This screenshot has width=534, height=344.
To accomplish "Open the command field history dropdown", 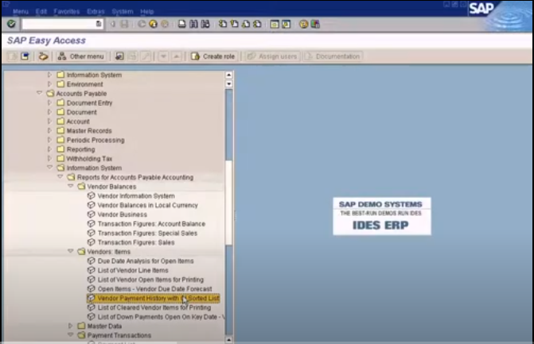I will pos(99,24).
